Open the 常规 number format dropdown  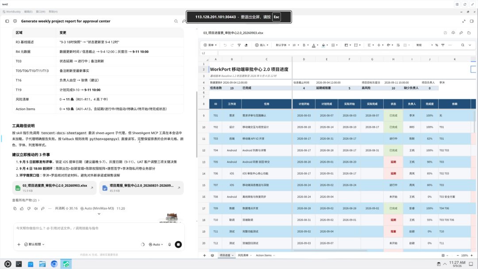click(424, 45)
